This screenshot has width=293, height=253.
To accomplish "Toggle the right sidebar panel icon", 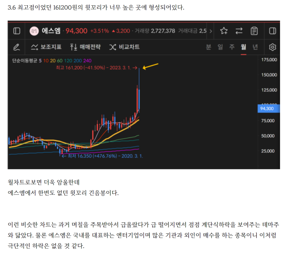I will point(273,31).
